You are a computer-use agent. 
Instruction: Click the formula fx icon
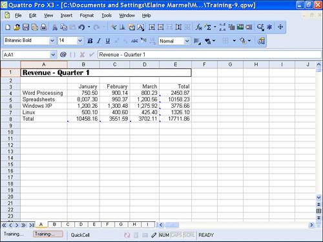pos(198,27)
